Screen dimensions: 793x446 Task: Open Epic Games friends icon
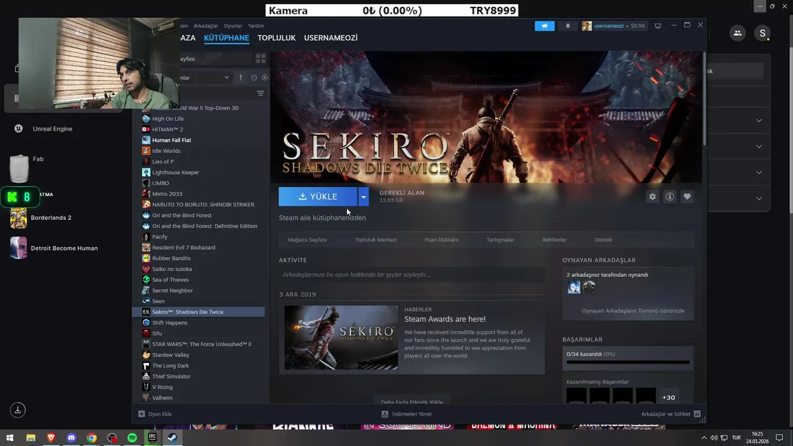[x=737, y=33]
